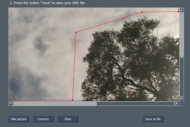Select the red vertex at top center
The height and width of the screenshot is (127, 190).
point(142,12)
